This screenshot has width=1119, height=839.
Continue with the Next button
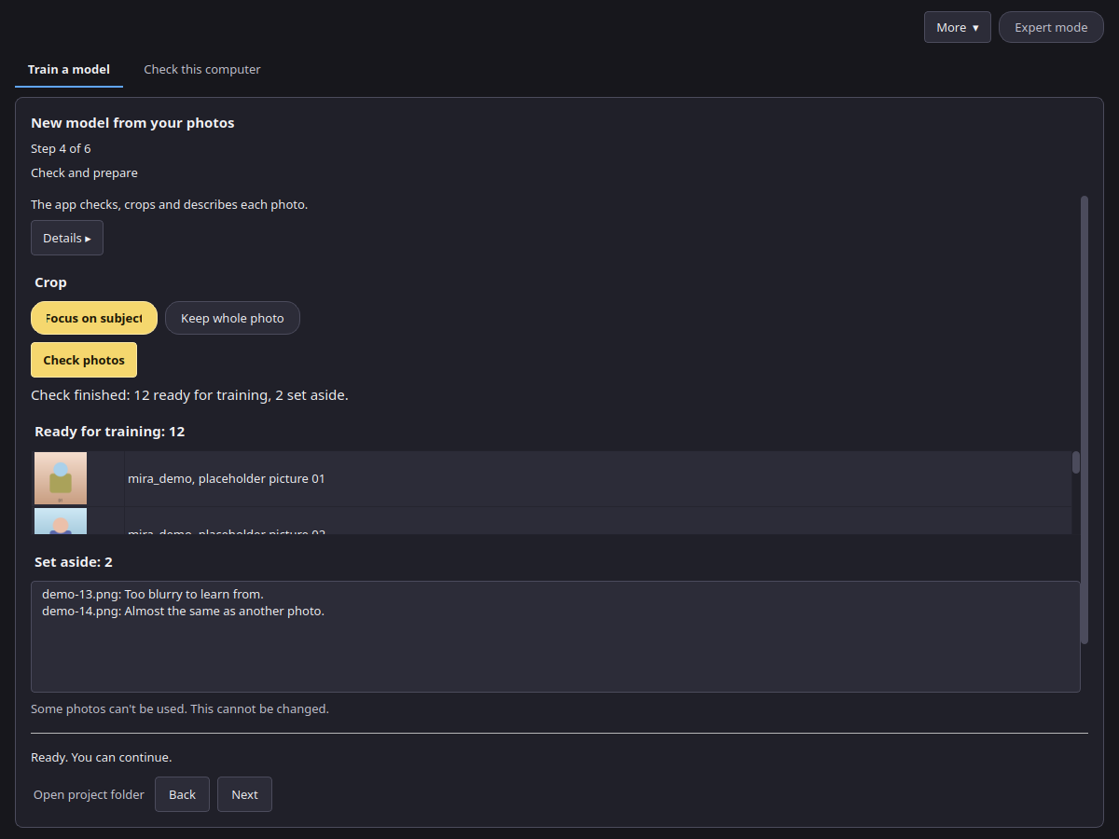point(244,794)
